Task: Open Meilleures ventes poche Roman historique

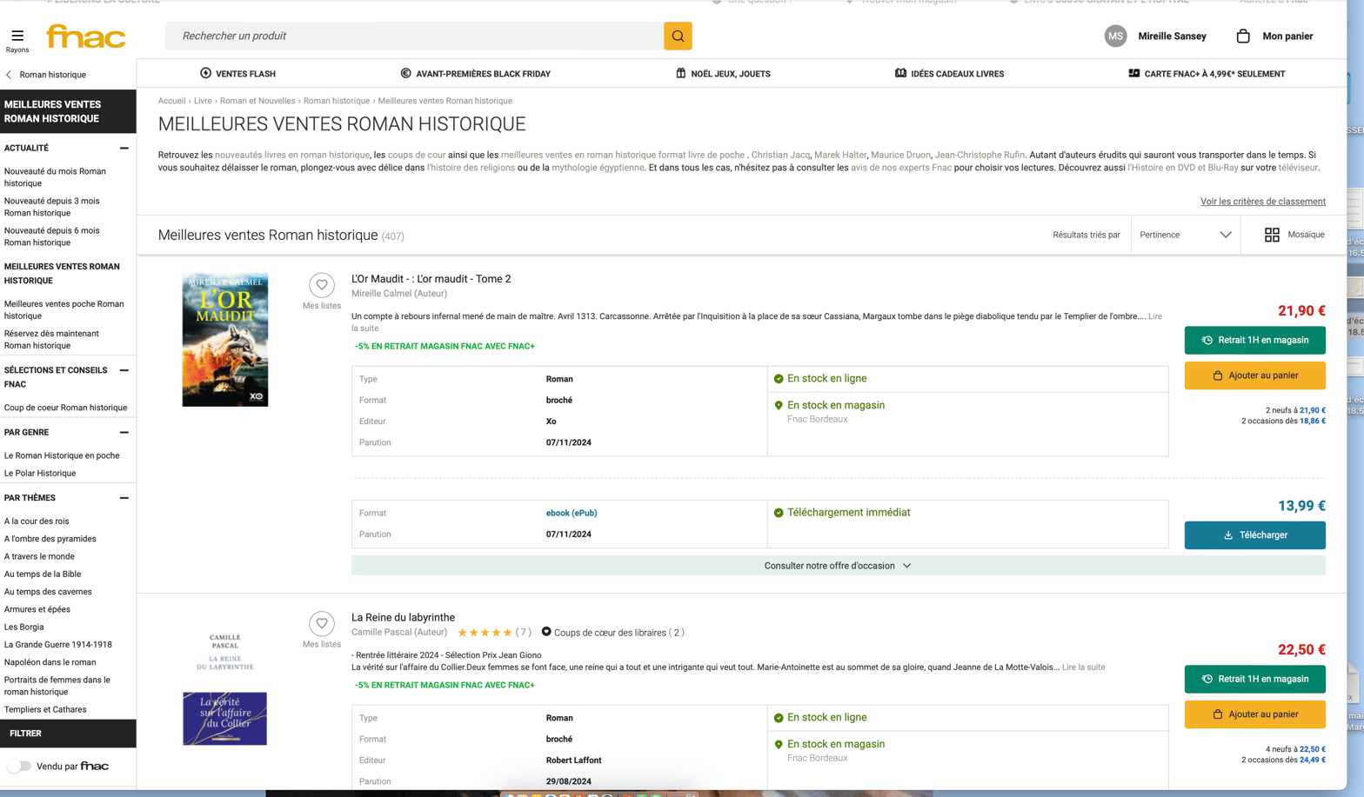Action: pos(64,310)
